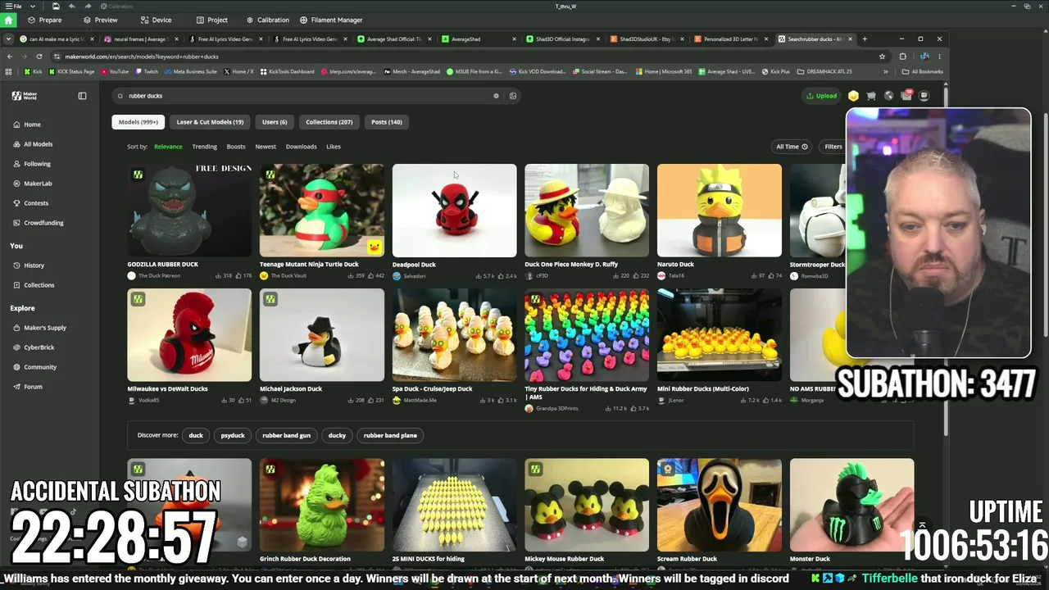Open the Calibration tab
This screenshot has width=1049, height=590.
pos(267,20)
